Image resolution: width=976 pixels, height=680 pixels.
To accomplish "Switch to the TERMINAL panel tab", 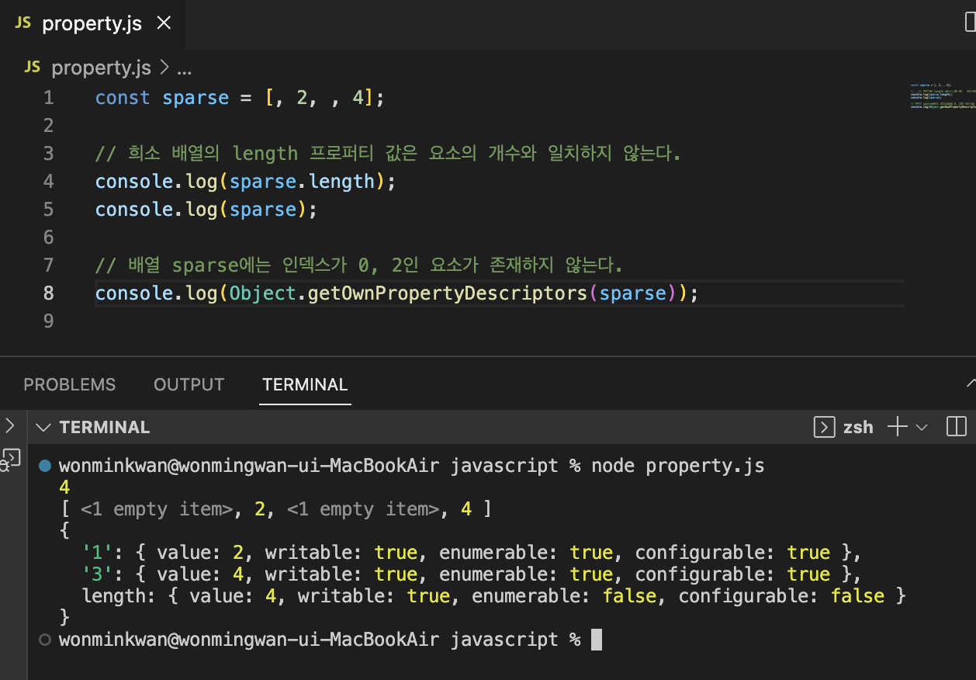I will 305,385.
